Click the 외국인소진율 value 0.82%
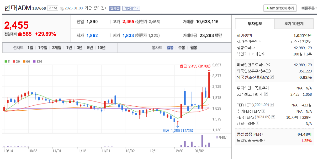Image resolution: width=318 pixels, height=159 pixels. (x=306, y=77)
